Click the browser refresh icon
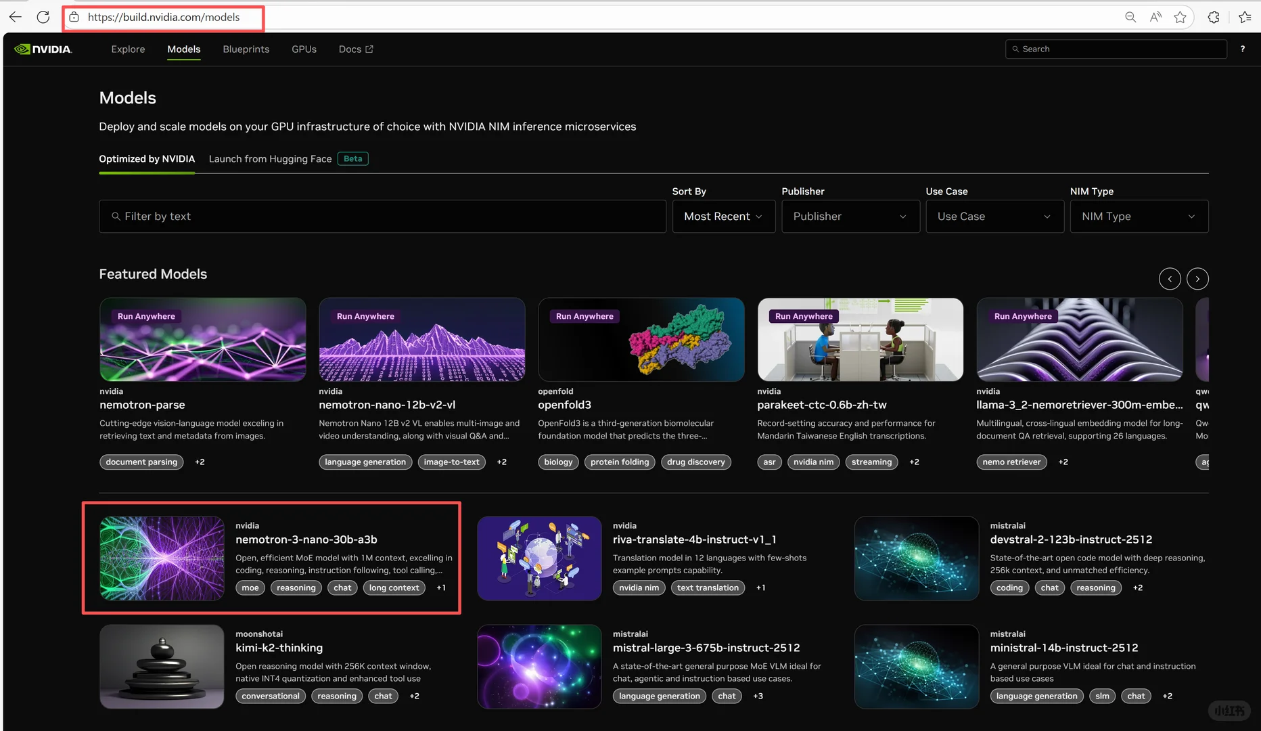Image resolution: width=1261 pixels, height=731 pixels. pyautogui.click(x=43, y=17)
